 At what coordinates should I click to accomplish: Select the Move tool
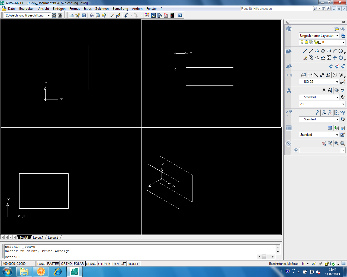(x=335, y=58)
